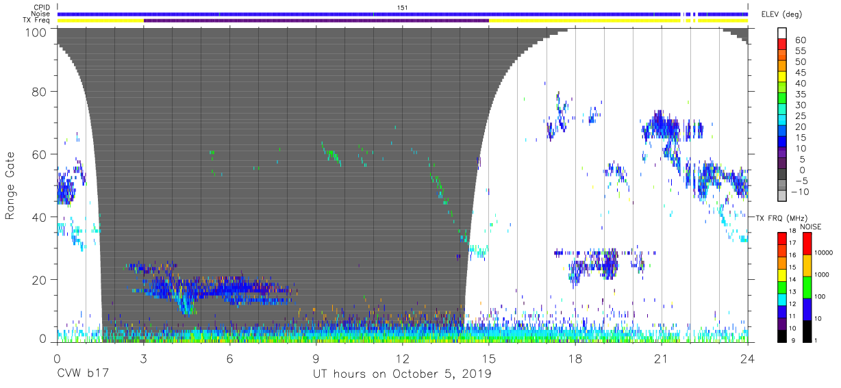The image size is (841, 388).
Task: Click y-axis tick label '80'
Action: 40,91
